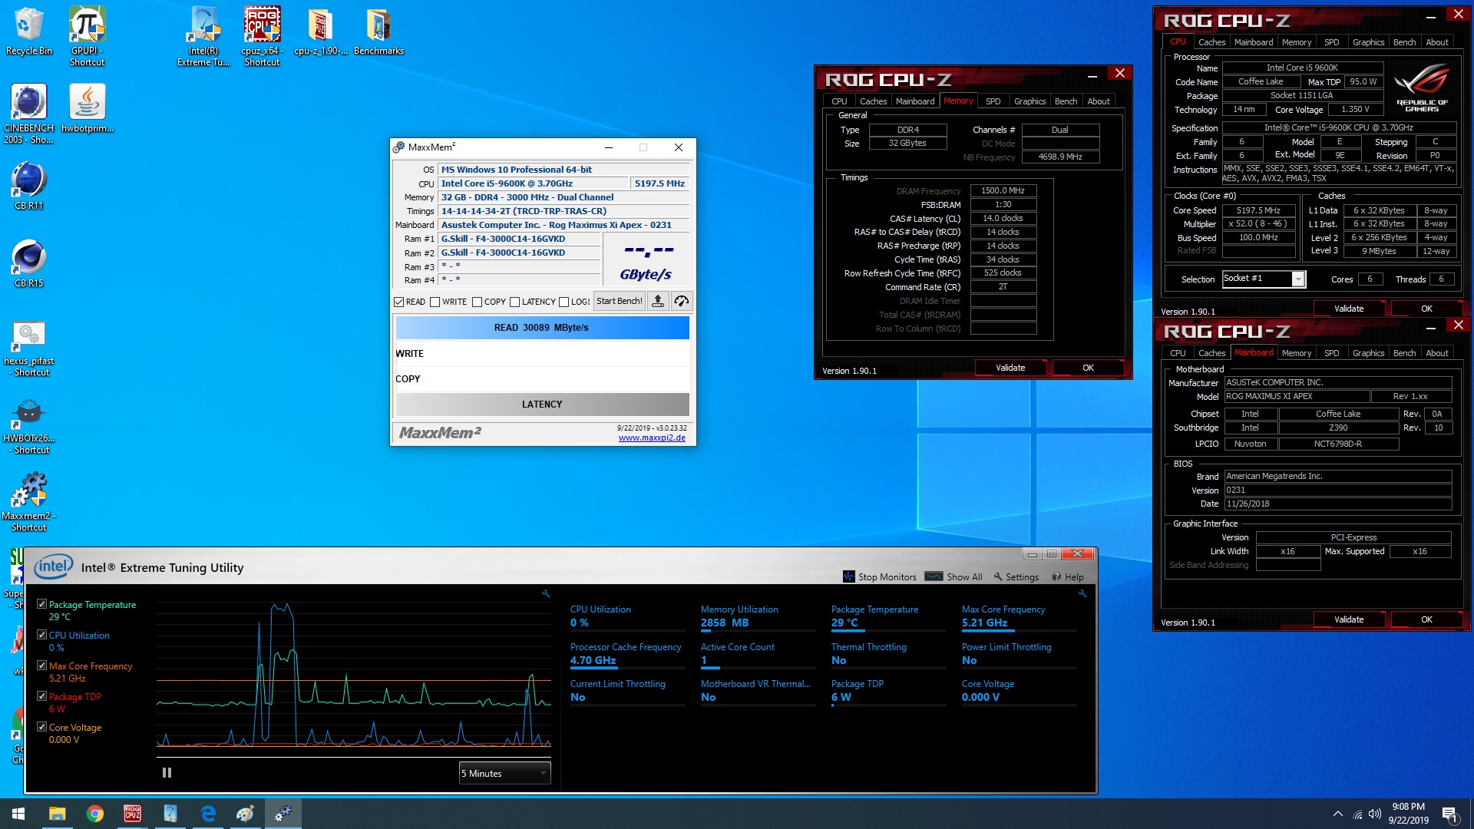Select the CB R15 desktop icon
The image size is (1474, 829).
pos(28,263)
